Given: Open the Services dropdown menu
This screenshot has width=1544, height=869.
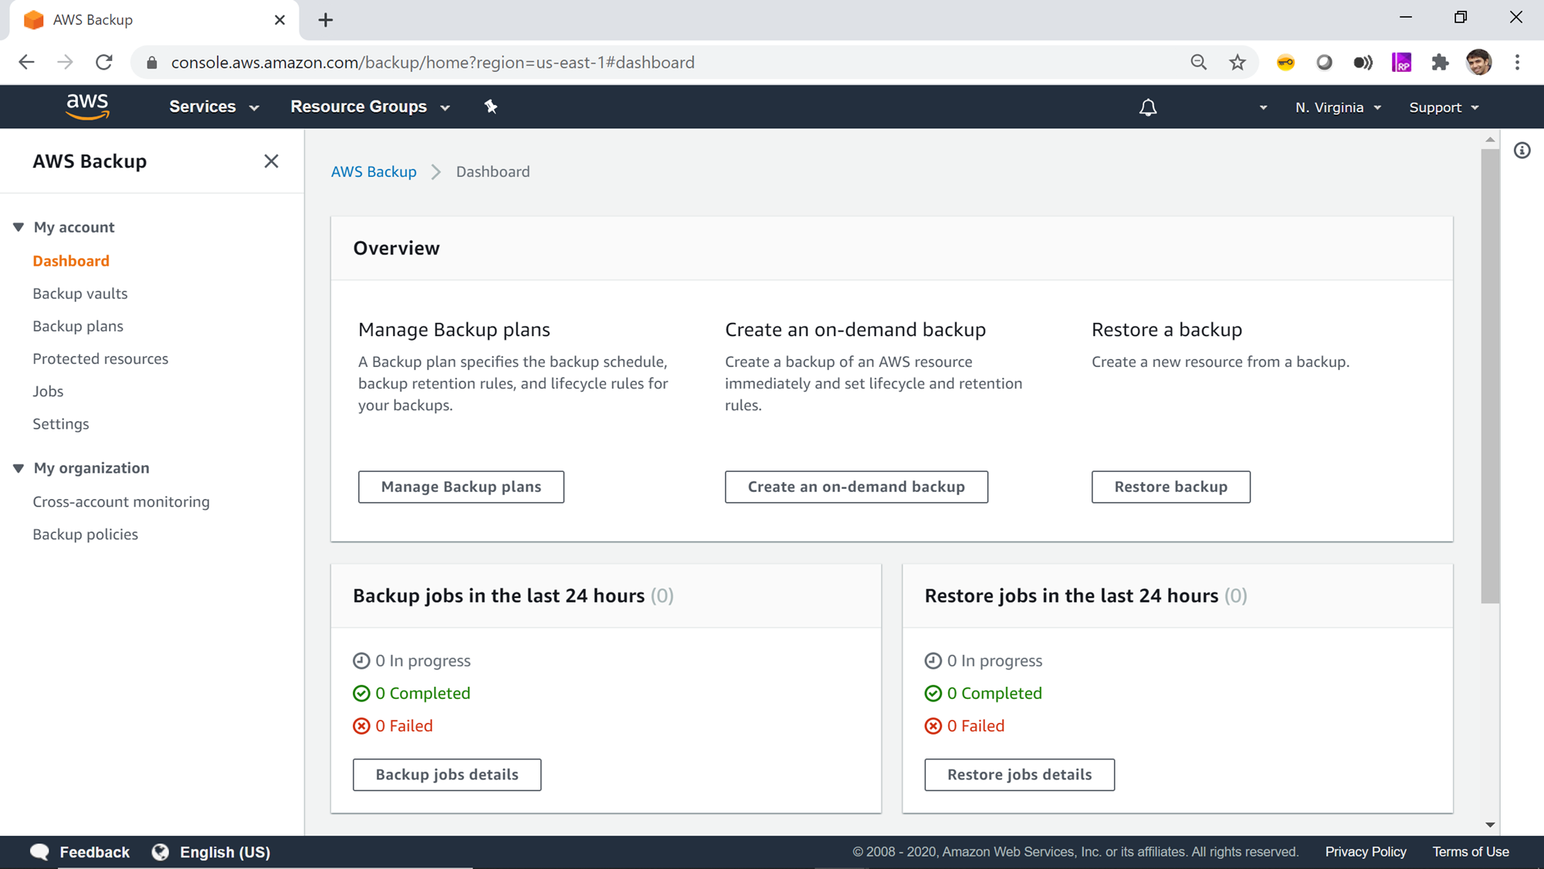Looking at the screenshot, I should click(214, 107).
